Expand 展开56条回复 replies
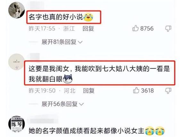 (63, 104)
